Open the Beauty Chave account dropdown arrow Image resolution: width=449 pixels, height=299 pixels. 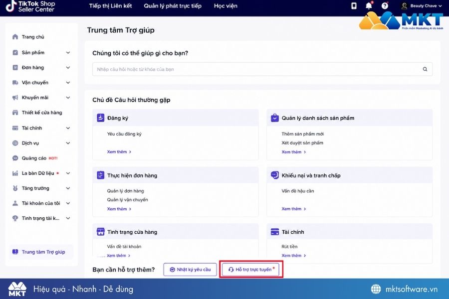pyautogui.click(x=440, y=6)
